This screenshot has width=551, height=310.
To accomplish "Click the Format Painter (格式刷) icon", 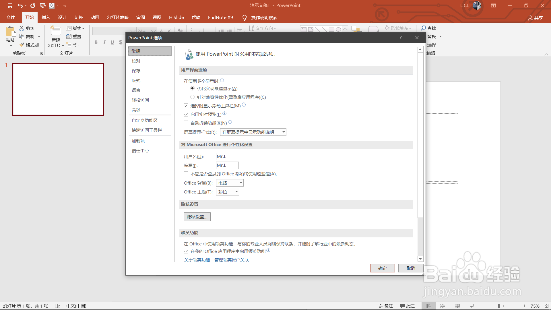I will pyautogui.click(x=22, y=45).
